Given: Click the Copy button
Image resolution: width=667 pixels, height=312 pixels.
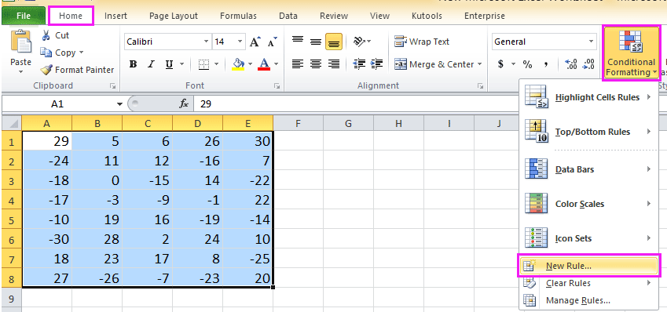Looking at the screenshot, I should [58, 53].
